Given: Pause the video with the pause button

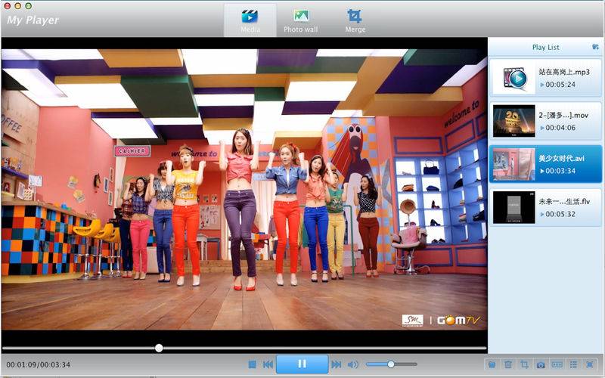Looking at the screenshot, I should [302, 364].
